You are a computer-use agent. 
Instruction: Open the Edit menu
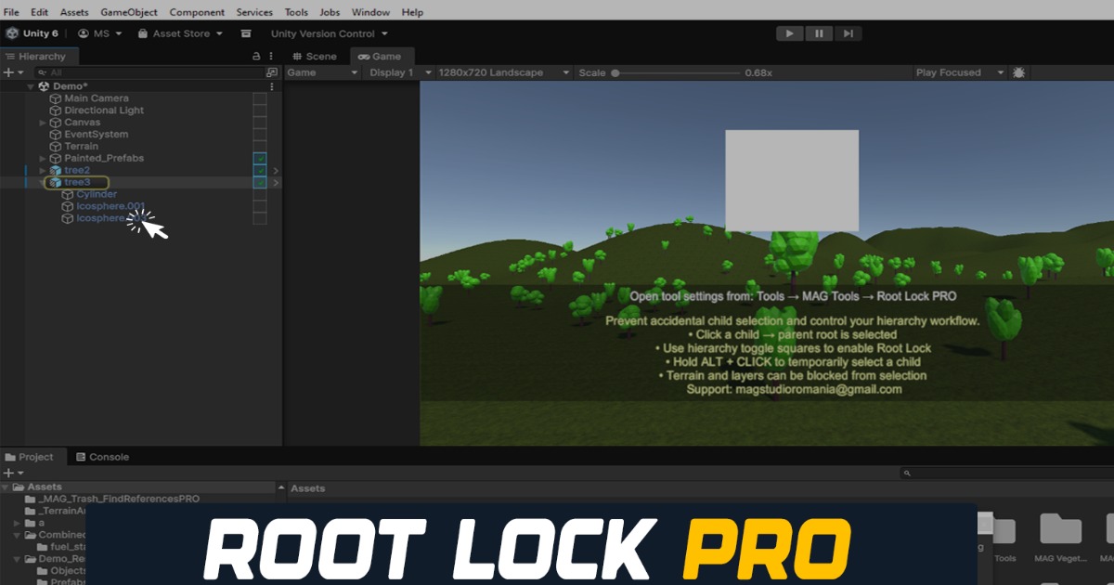(x=39, y=12)
